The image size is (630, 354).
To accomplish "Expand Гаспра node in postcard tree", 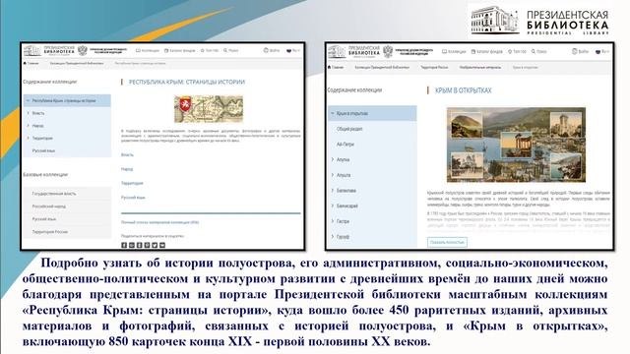I will pyautogui.click(x=333, y=221).
